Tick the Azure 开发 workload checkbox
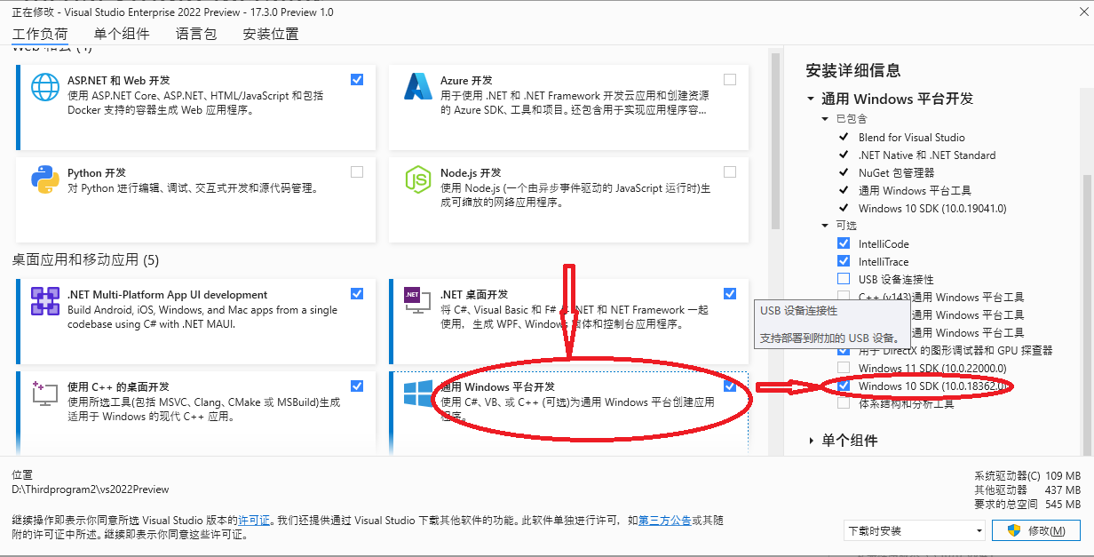 pos(730,79)
